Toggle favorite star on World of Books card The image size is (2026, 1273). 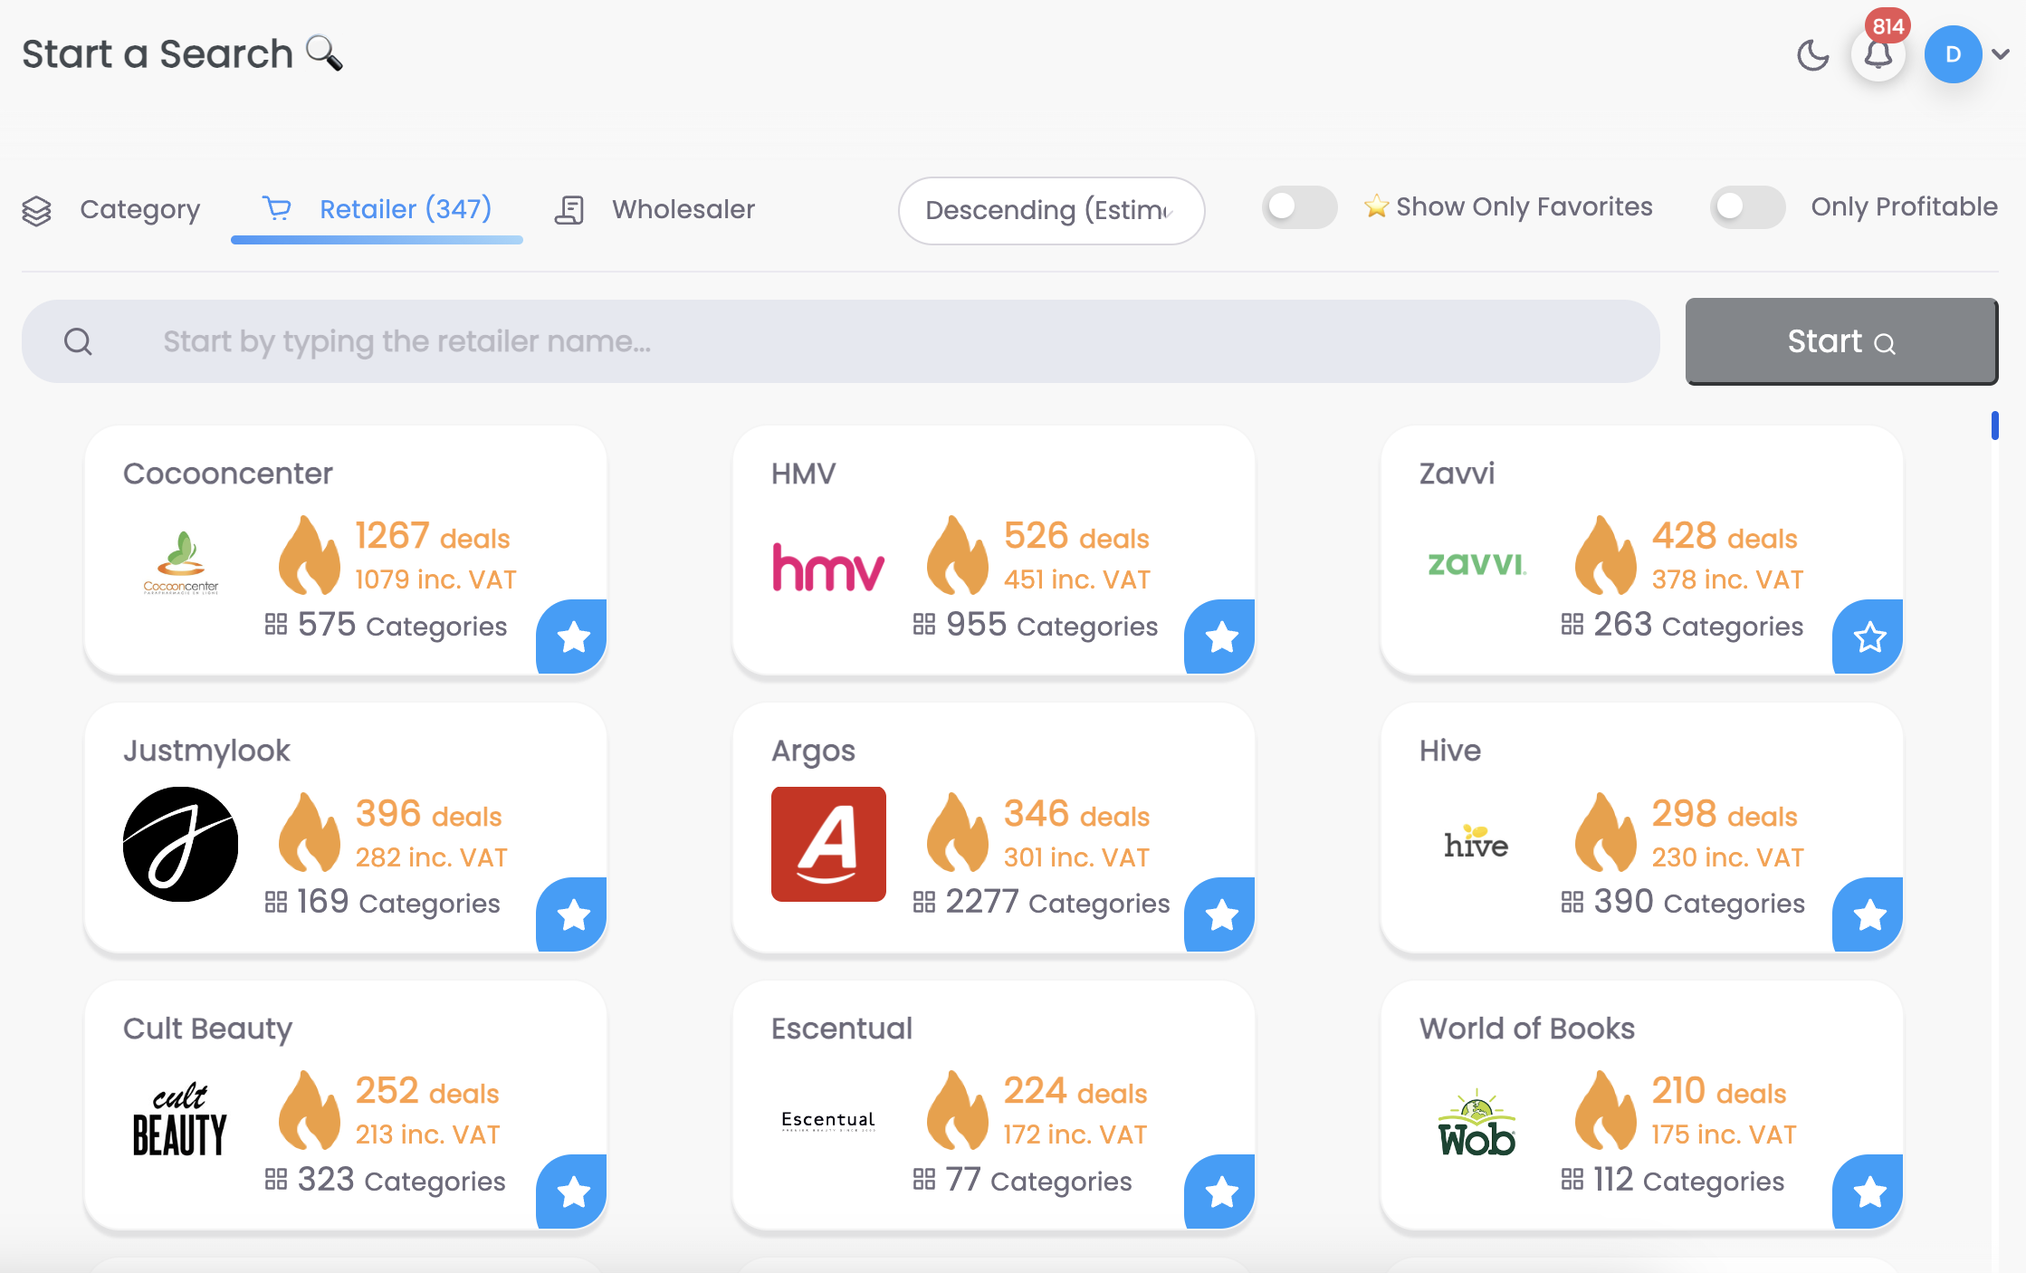1868,1192
